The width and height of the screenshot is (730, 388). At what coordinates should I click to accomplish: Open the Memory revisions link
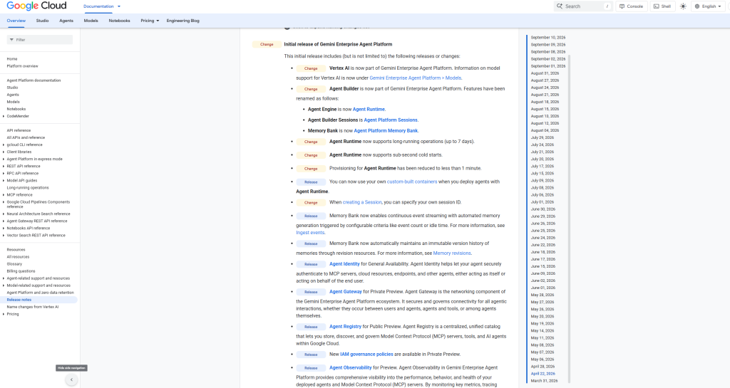pos(452,253)
